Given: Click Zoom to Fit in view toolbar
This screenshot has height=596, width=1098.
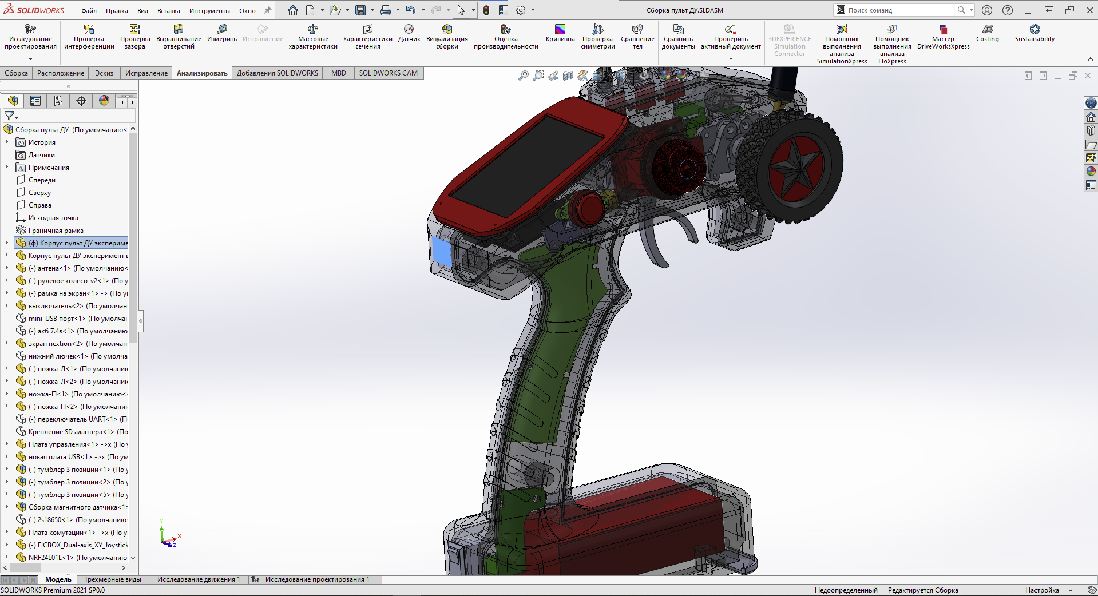Looking at the screenshot, I should (523, 76).
